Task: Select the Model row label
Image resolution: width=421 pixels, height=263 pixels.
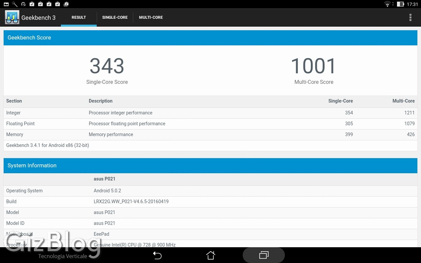Action: pyautogui.click(x=12, y=212)
